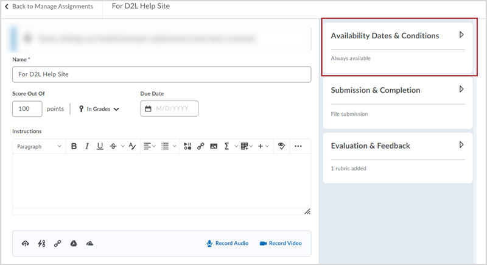Upload a file attachment
Image resolution: width=487 pixels, height=265 pixels.
(x=25, y=244)
